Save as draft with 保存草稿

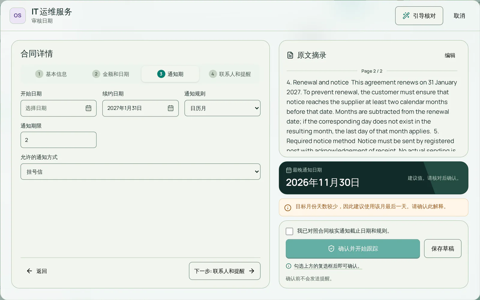(x=443, y=249)
